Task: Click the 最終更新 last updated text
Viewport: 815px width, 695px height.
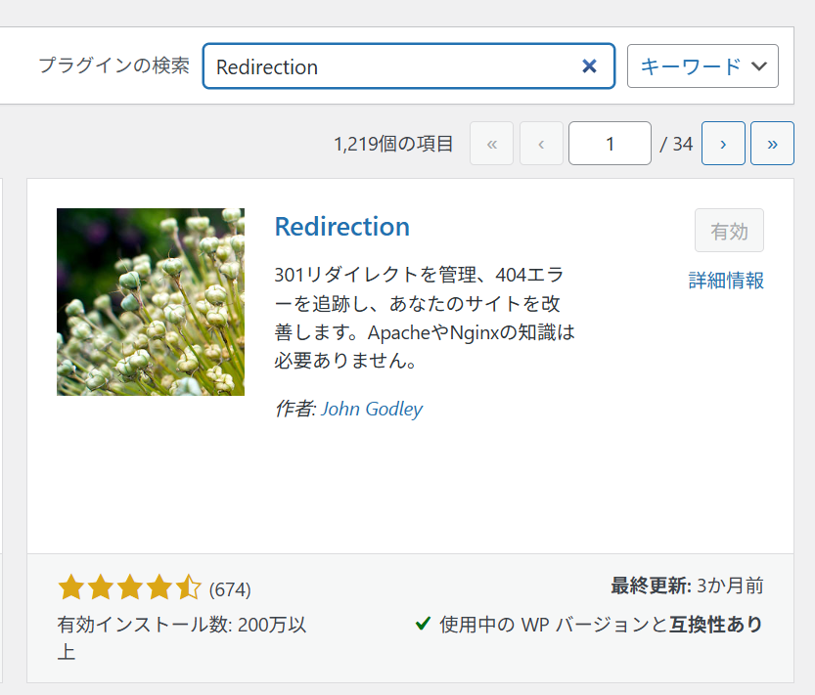Action: pos(687,586)
